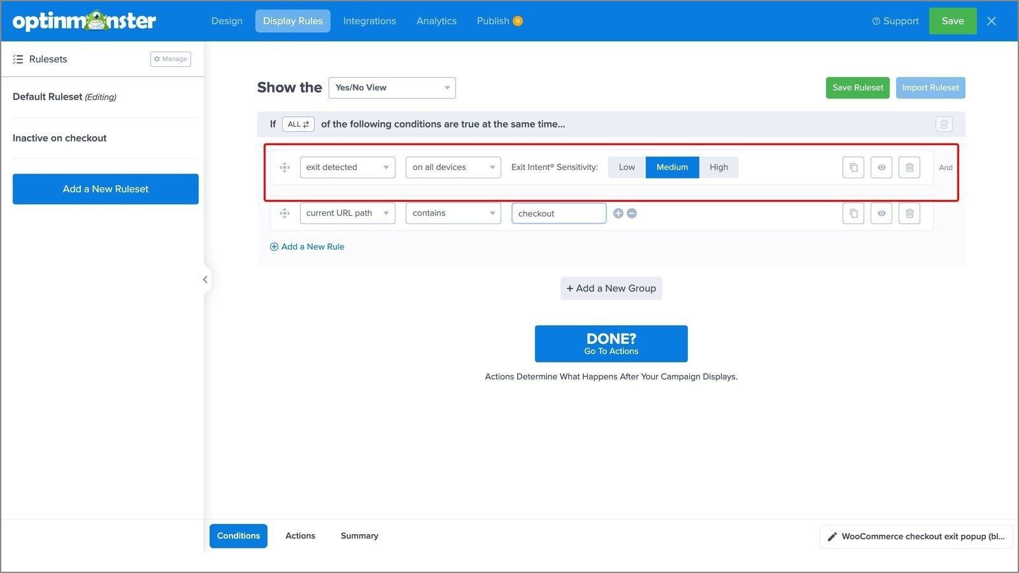Duplicate the exit detected rule
The height and width of the screenshot is (573, 1019).
[x=853, y=167]
